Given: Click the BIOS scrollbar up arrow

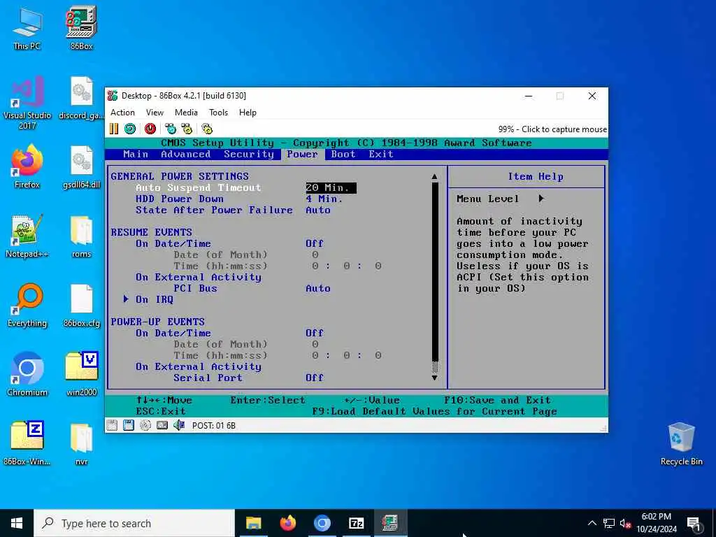Looking at the screenshot, I should [x=435, y=177].
